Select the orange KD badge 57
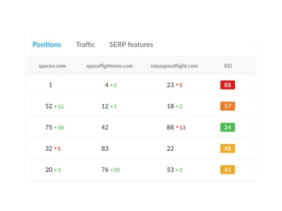Screen dimensions: 282x211 [227, 106]
